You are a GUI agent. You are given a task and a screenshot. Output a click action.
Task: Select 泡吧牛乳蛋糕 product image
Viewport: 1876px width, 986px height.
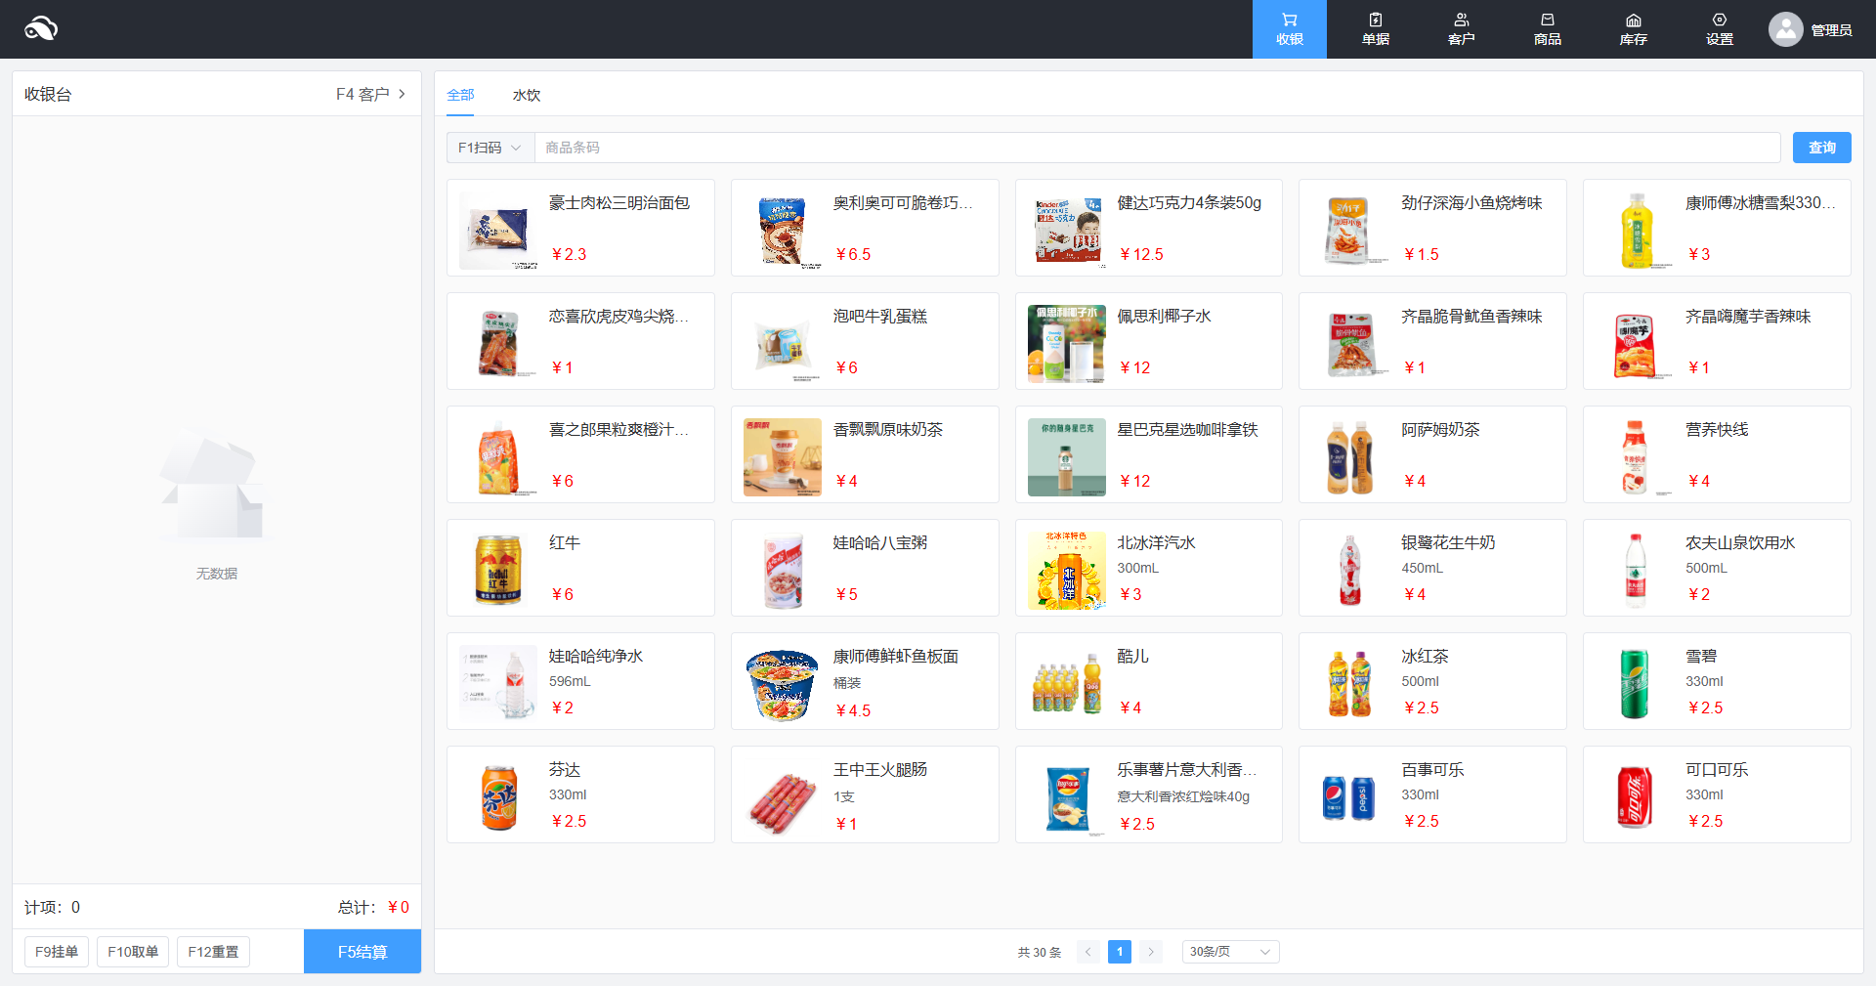coord(783,344)
